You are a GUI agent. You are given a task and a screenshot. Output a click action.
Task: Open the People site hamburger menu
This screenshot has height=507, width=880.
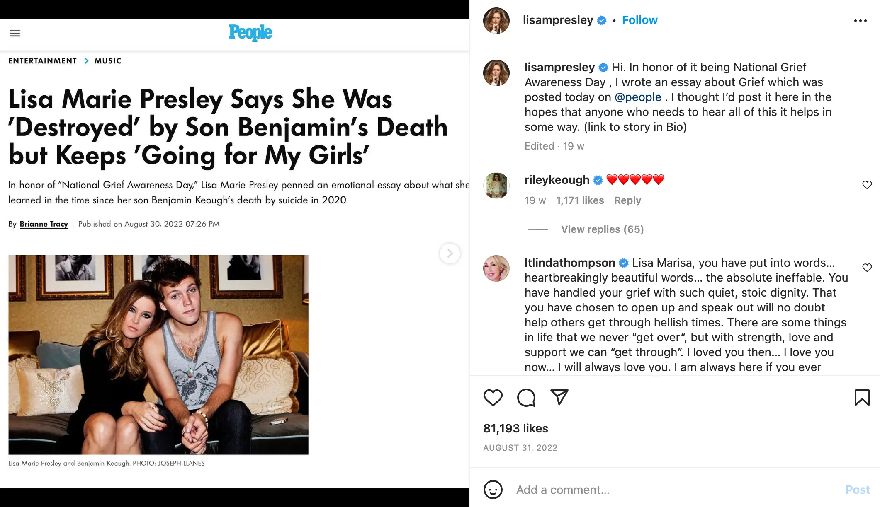(x=15, y=33)
